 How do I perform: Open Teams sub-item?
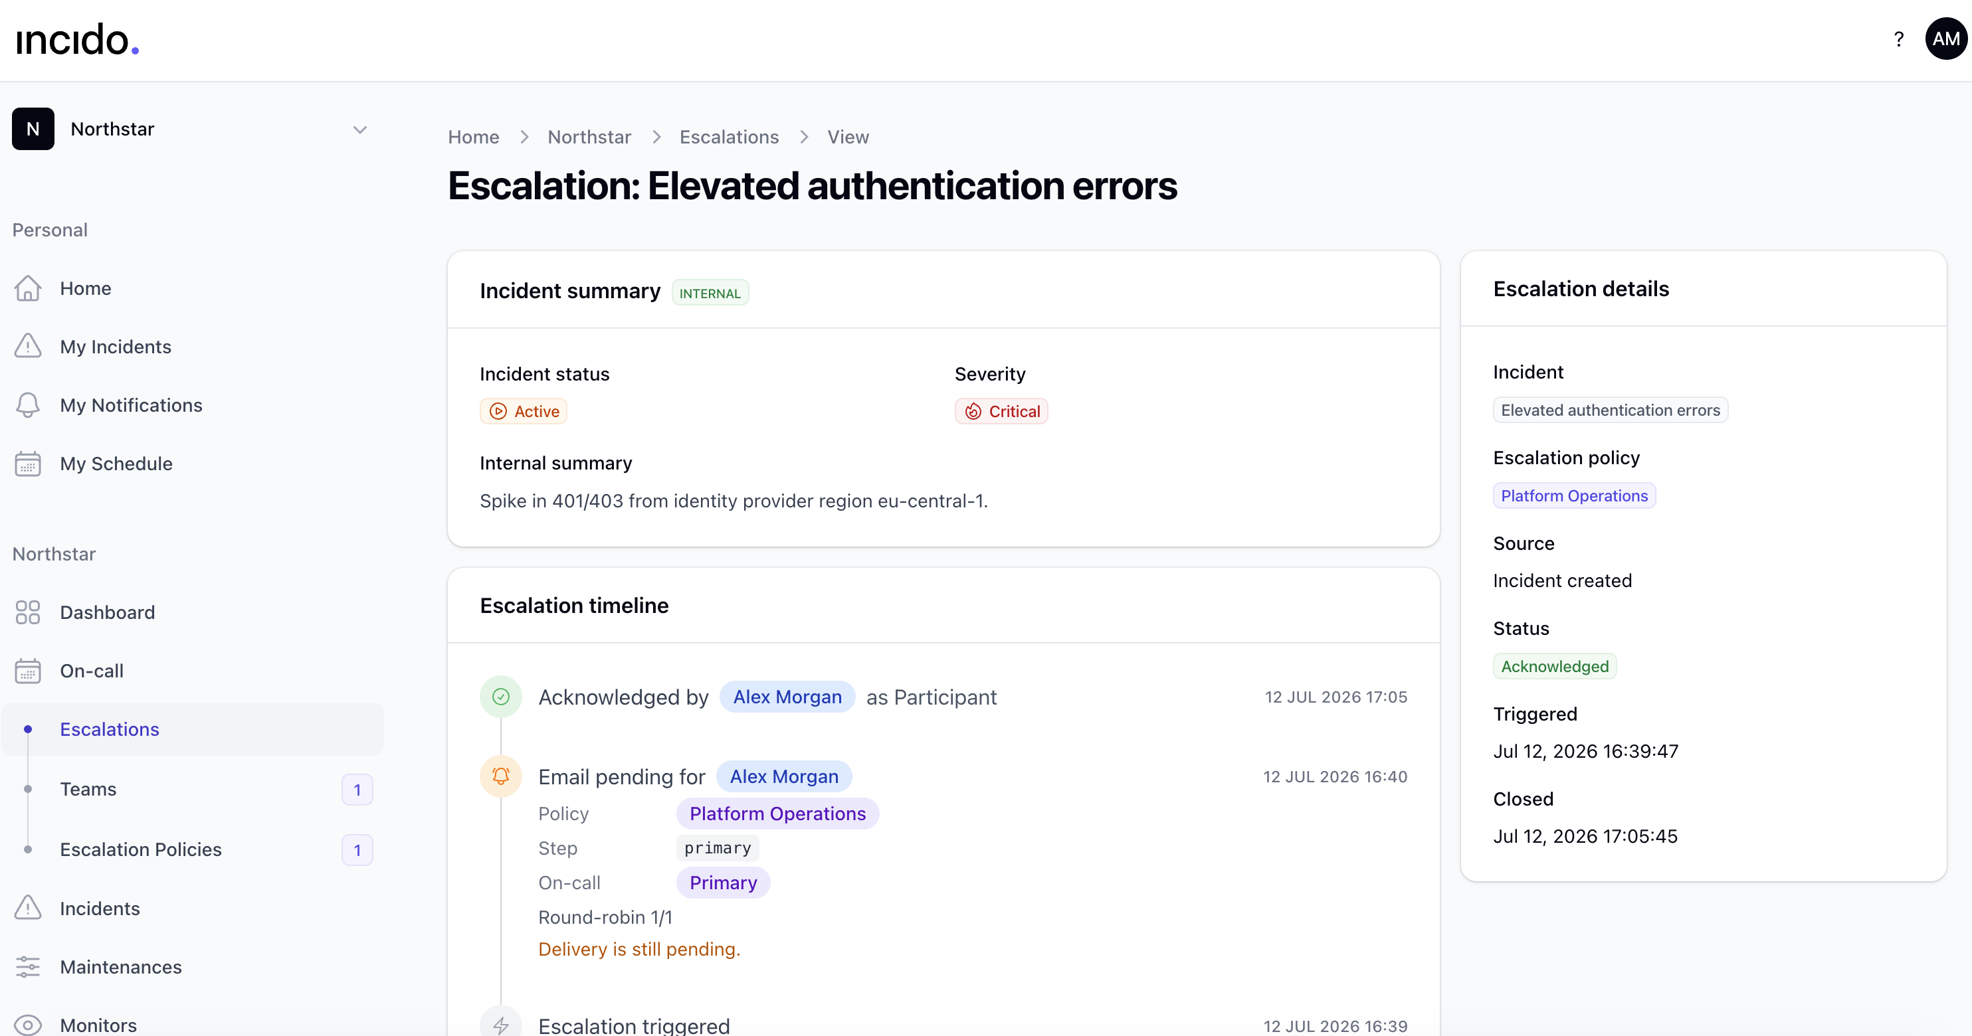[x=88, y=789]
